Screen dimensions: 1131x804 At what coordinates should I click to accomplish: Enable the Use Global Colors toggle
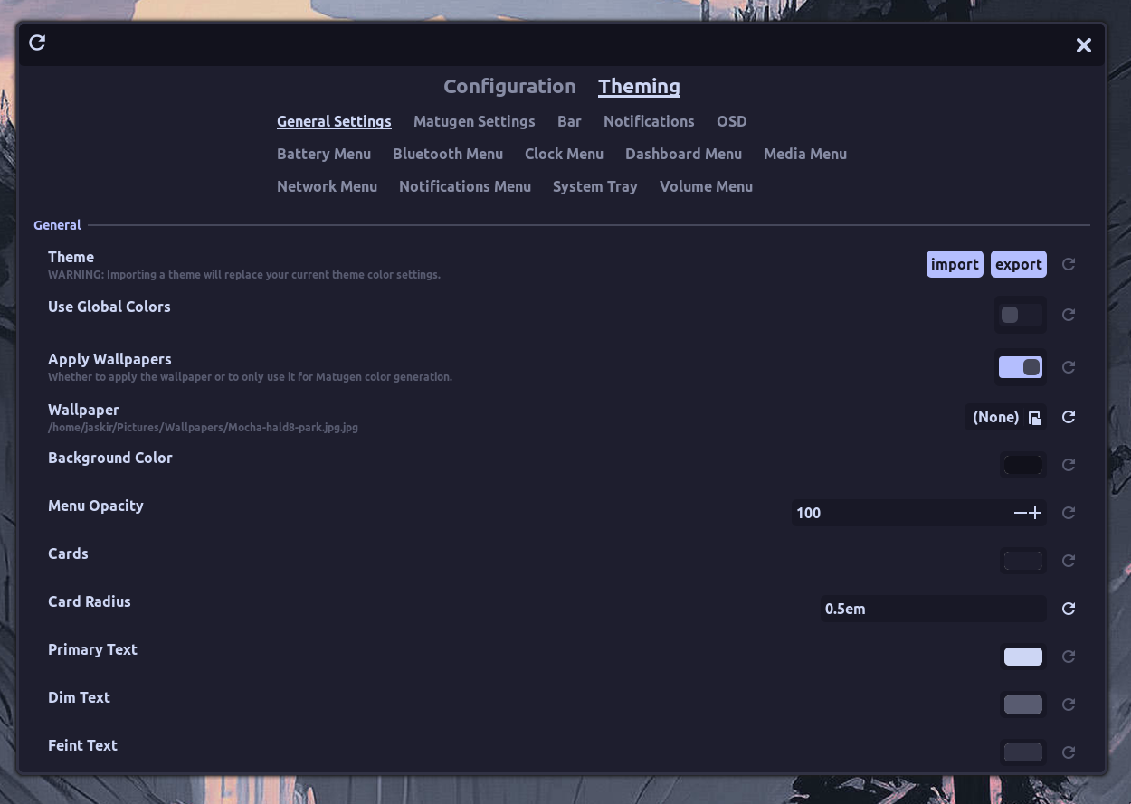click(1020, 314)
